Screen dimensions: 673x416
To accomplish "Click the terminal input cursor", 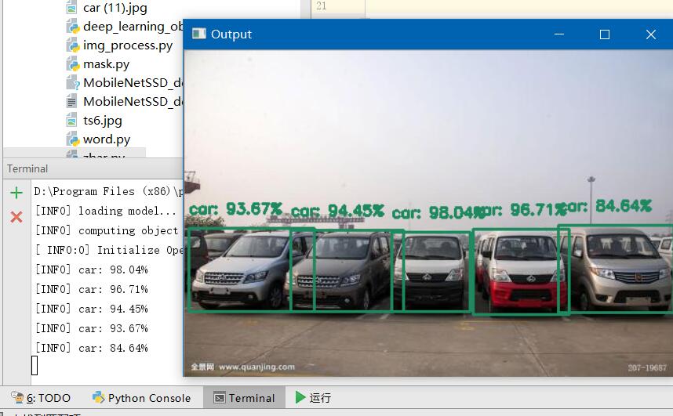I will 35,365.
